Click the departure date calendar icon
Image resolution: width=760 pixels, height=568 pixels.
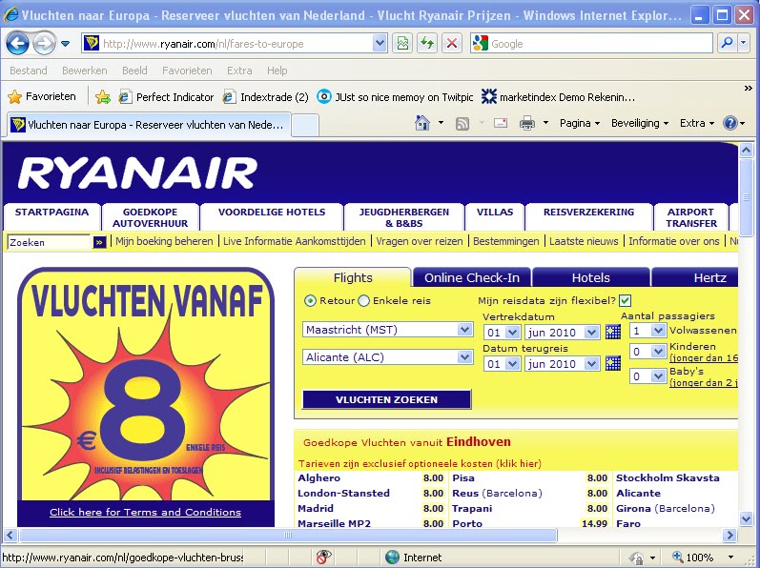[612, 333]
